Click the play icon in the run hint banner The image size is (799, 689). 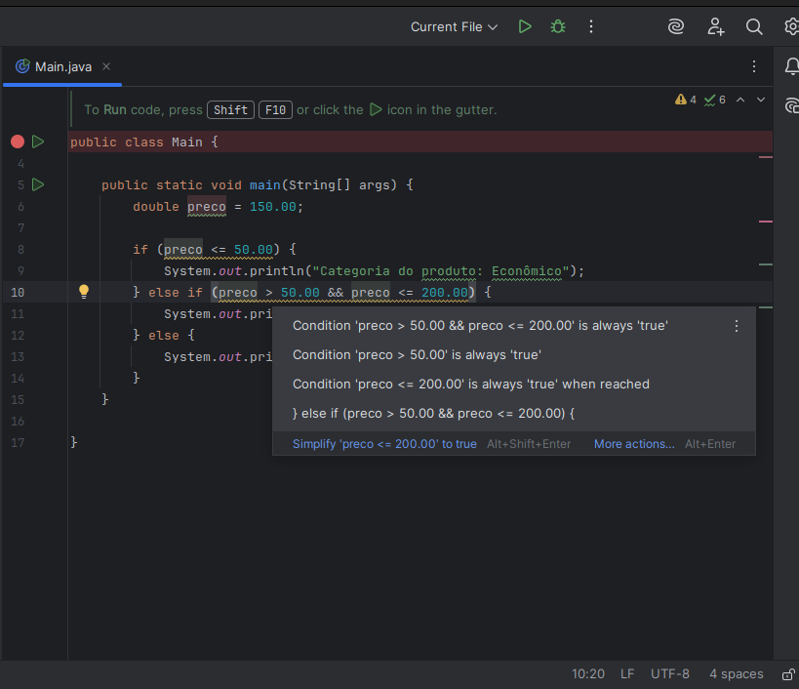coord(376,109)
